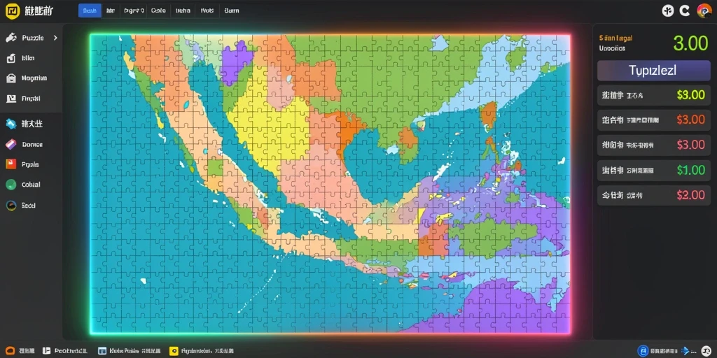Open the purple Domoe sidebar item icon

tap(11, 144)
